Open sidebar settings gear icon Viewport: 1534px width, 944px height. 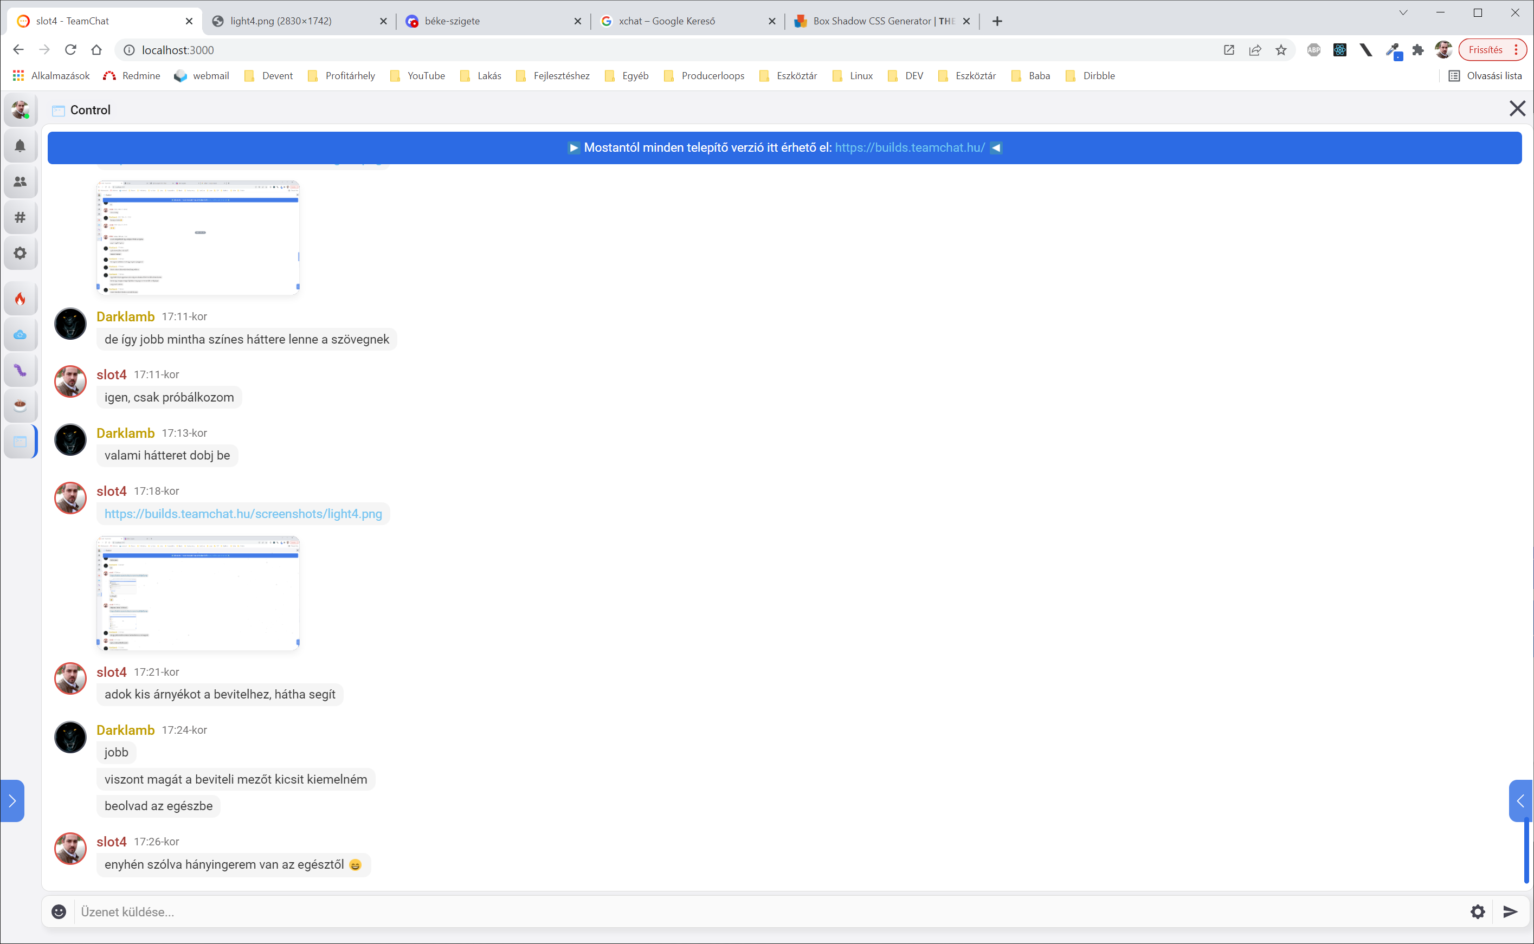coord(20,253)
